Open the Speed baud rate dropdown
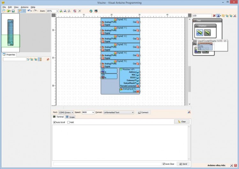Image resolution: width=239 pixels, height=169 pixels. [x=88, y=112]
